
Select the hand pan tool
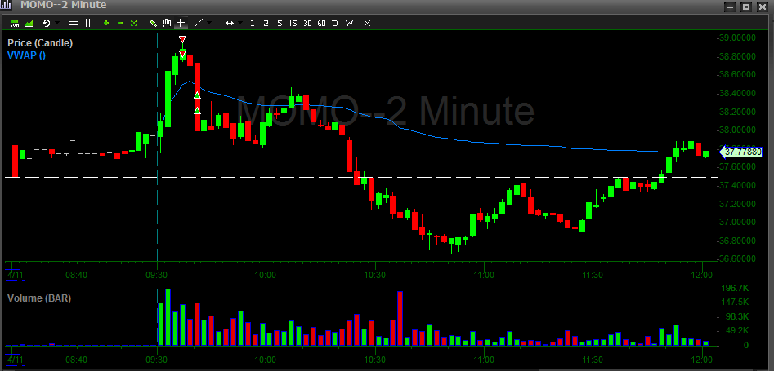click(167, 23)
